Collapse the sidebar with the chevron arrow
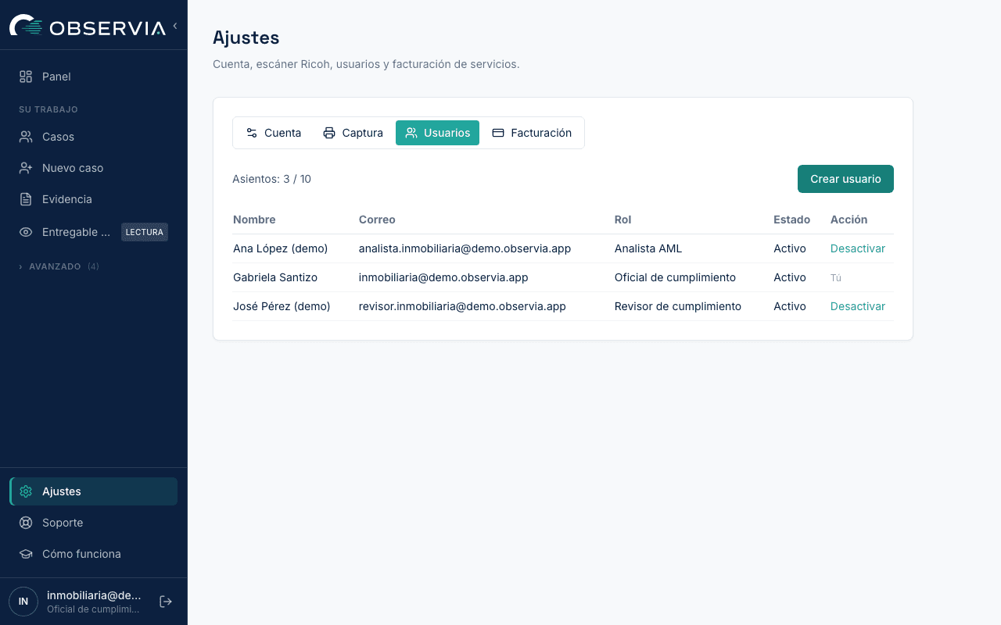The image size is (1001, 625). [175, 26]
